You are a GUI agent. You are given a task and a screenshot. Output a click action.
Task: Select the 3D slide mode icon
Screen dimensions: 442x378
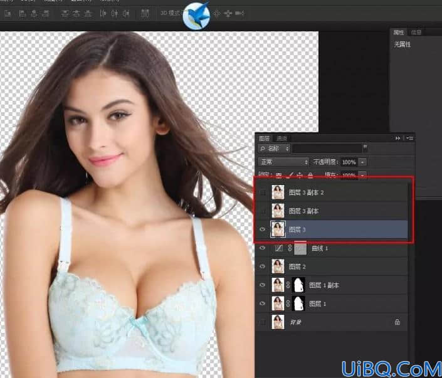point(228,13)
